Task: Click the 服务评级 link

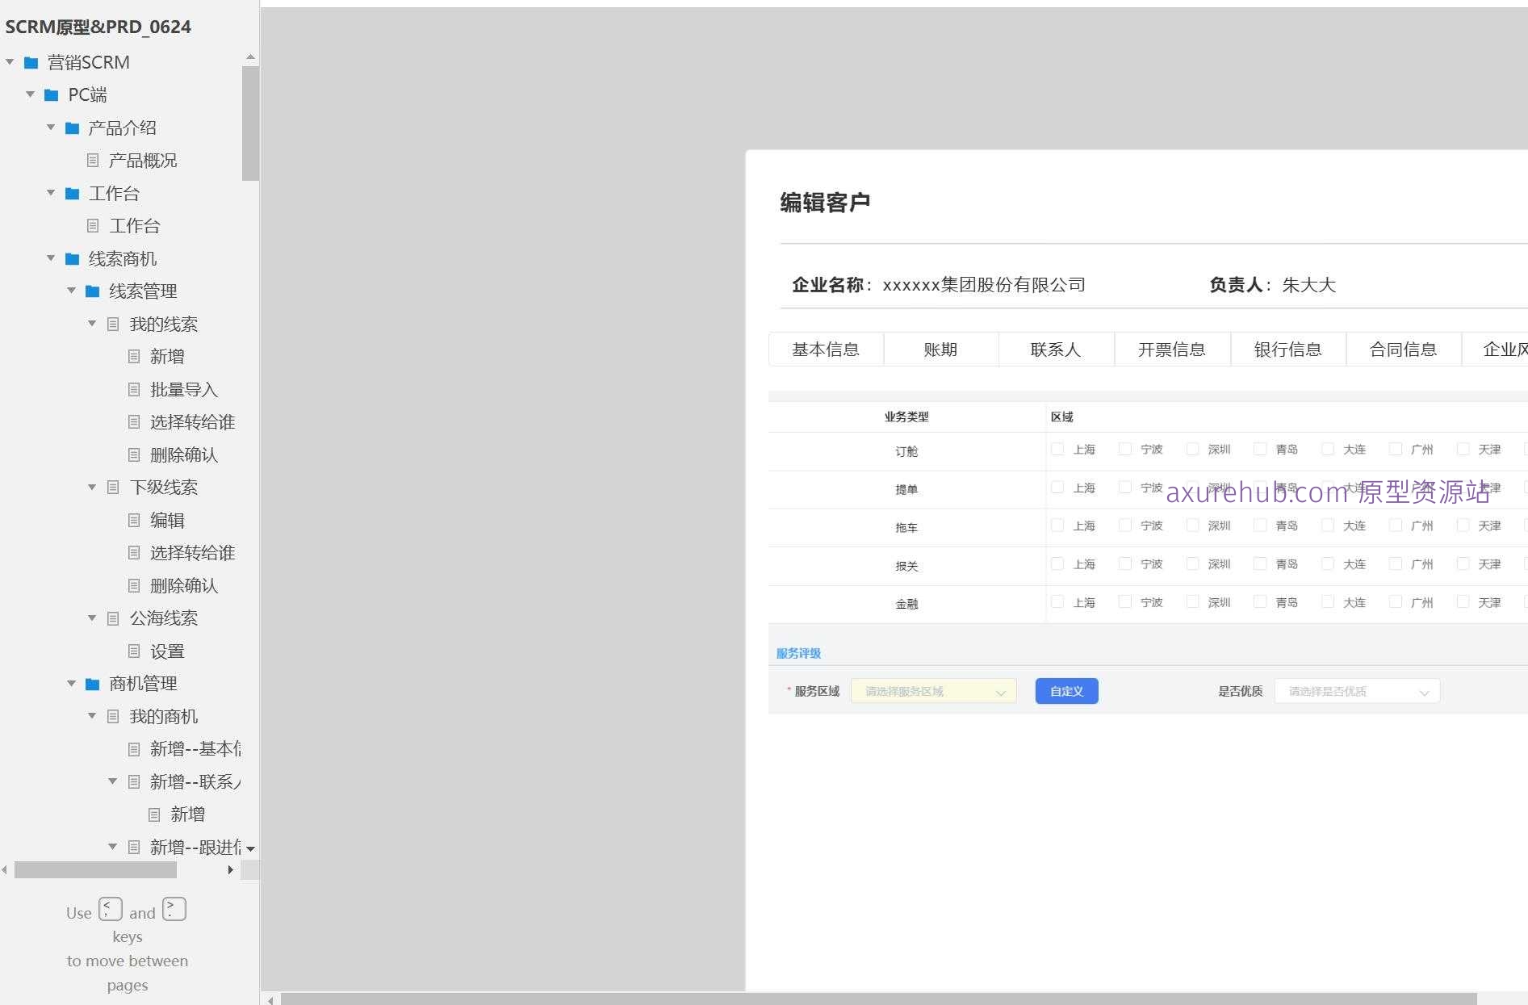Action: (x=797, y=653)
